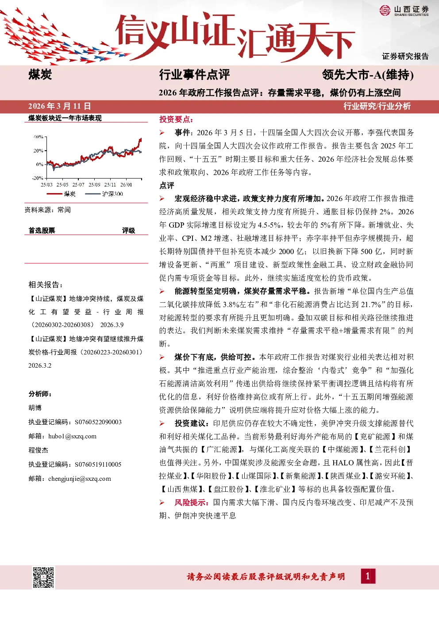Click the 行业事件点评 heading
This screenshot has width=439, height=620.
pos(194,75)
